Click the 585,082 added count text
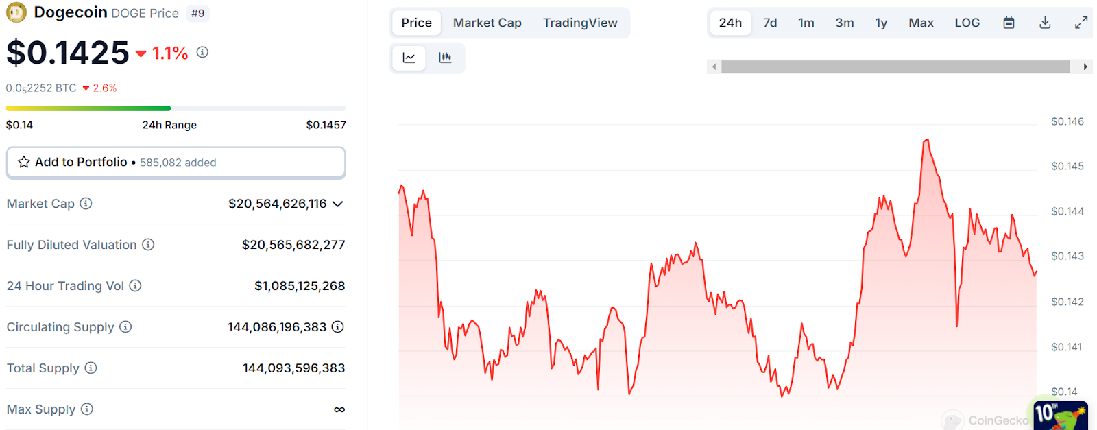 click(178, 163)
